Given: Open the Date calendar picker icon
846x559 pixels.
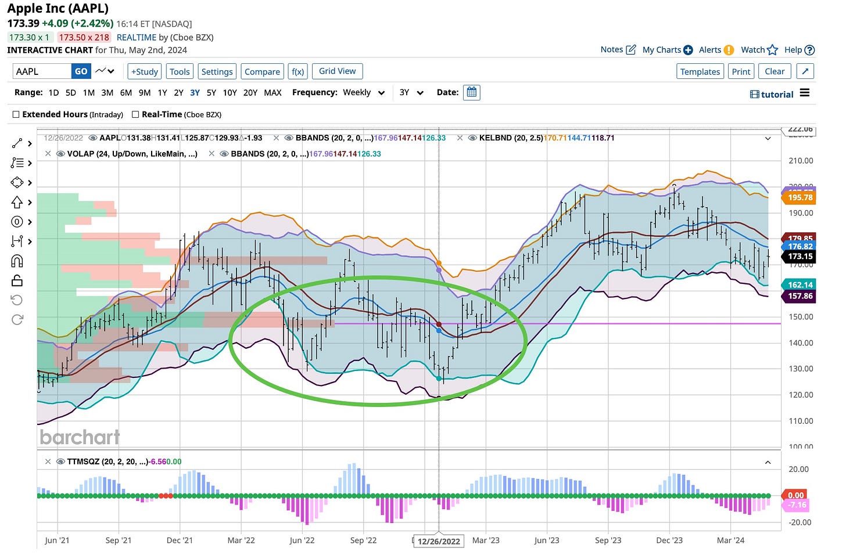Looking at the screenshot, I should click(x=472, y=92).
